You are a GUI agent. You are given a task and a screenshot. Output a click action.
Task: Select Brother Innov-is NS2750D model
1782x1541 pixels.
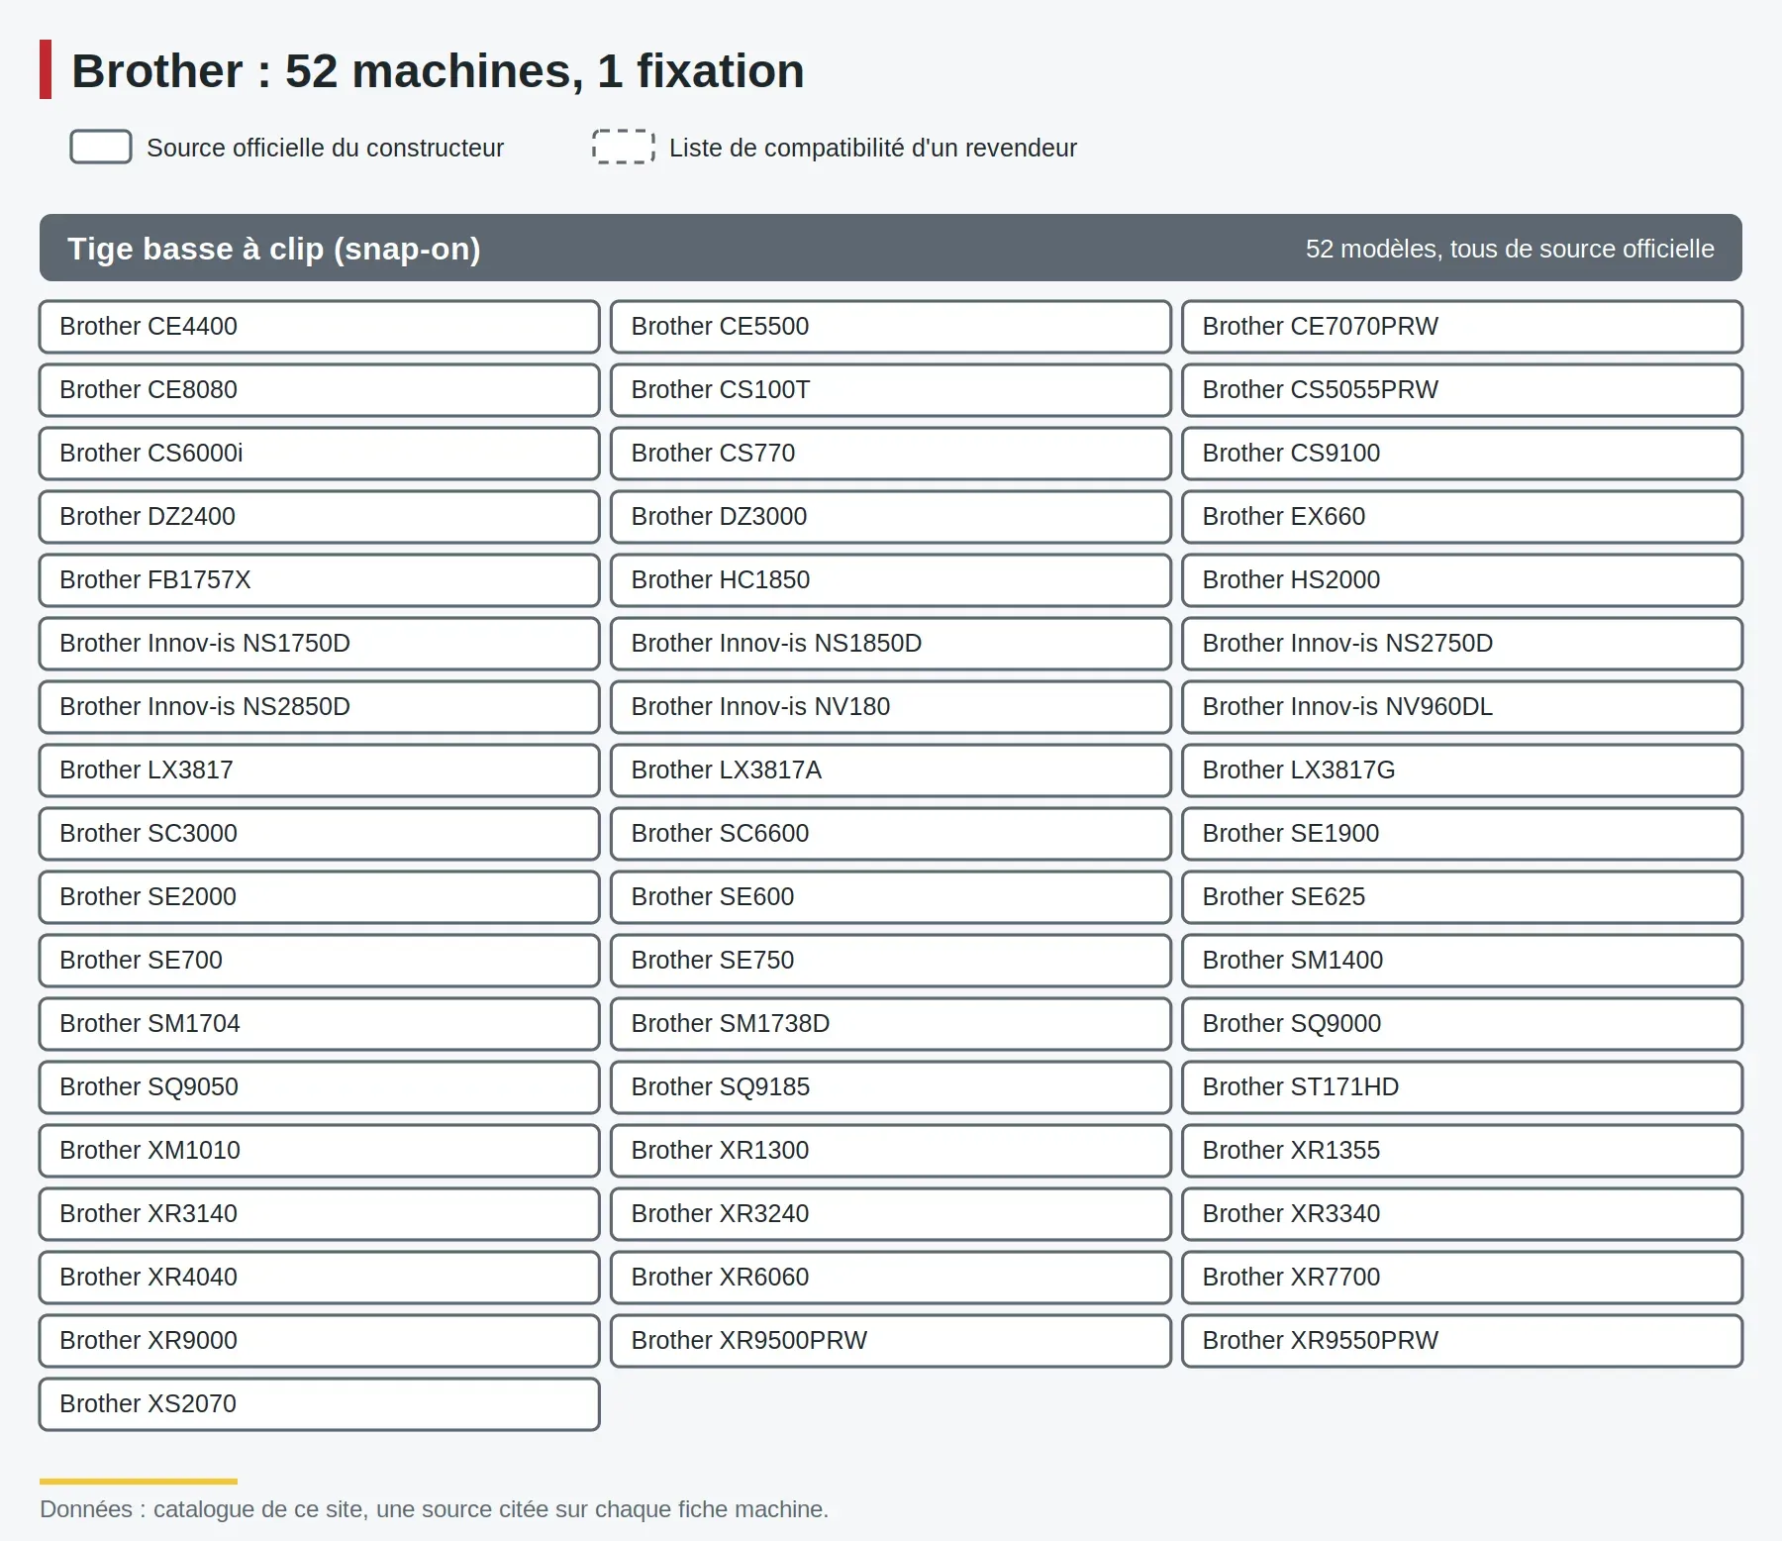(x=1462, y=644)
